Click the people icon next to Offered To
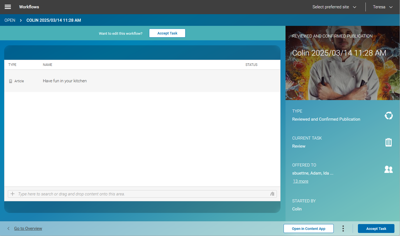Screen dimensions: 400x236 tap(389, 169)
